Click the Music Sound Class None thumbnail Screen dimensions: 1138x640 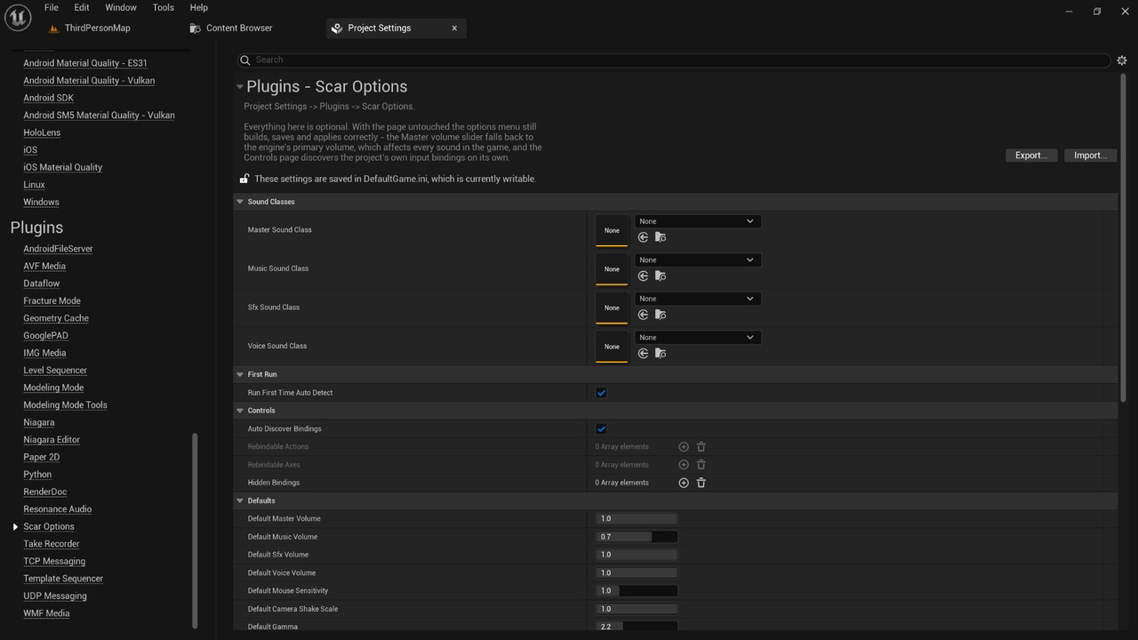pyautogui.click(x=612, y=269)
